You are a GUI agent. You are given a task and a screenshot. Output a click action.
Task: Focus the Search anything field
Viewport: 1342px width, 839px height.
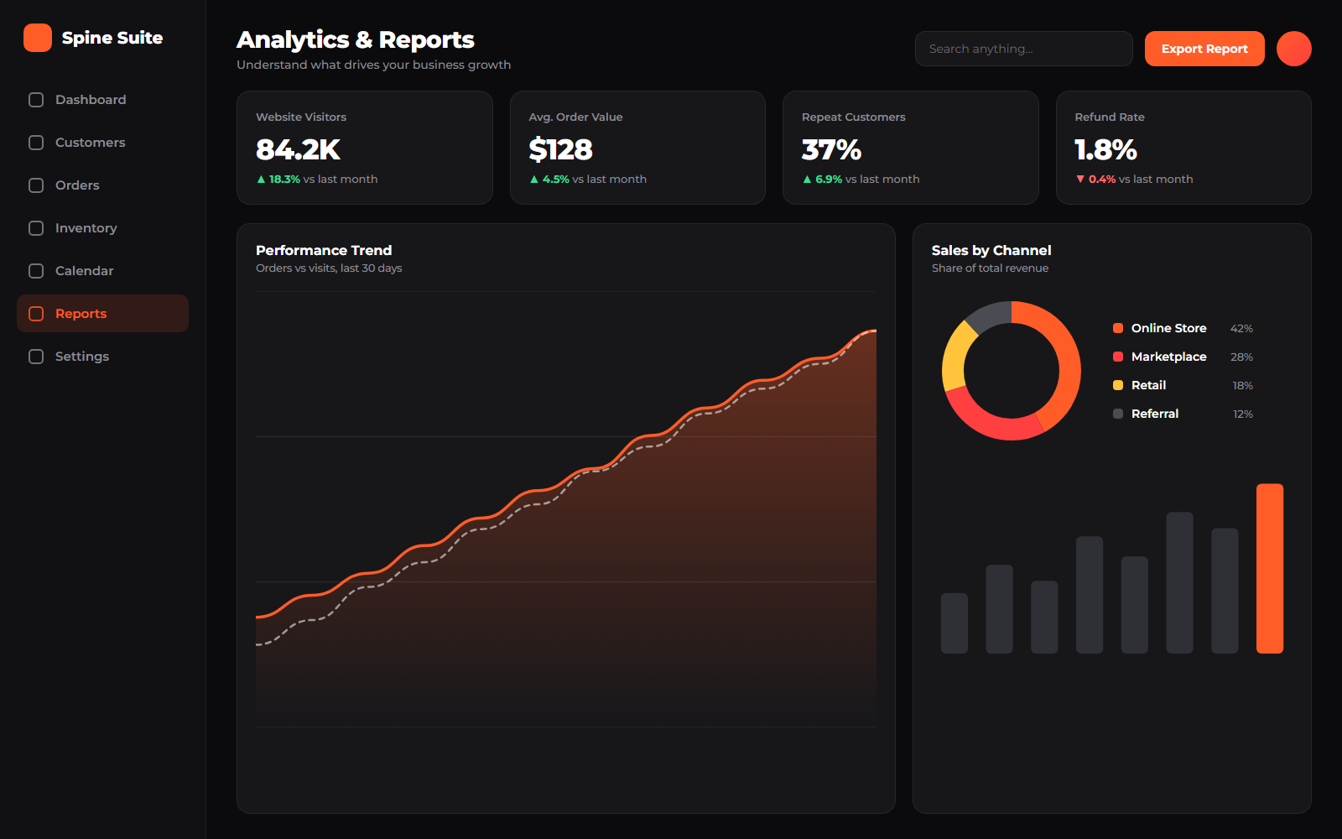click(1023, 49)
